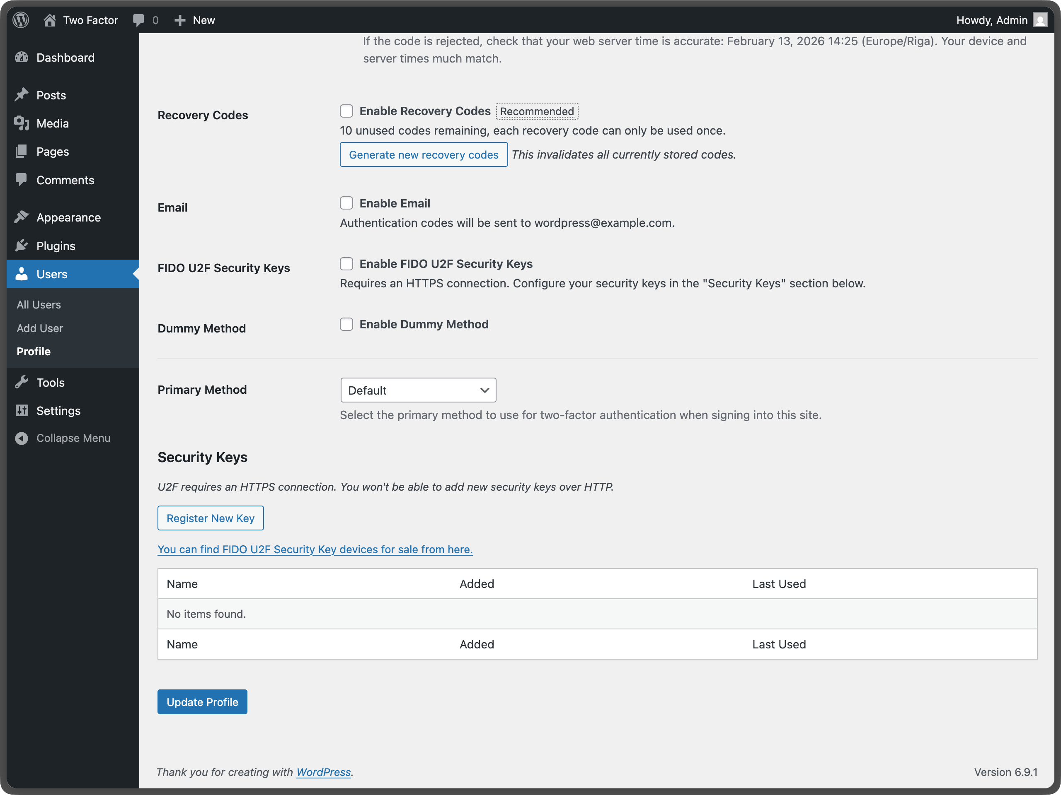Open the Dashboard gauge icon
The height and width of the screenshot is (795, 1061).
22,58
